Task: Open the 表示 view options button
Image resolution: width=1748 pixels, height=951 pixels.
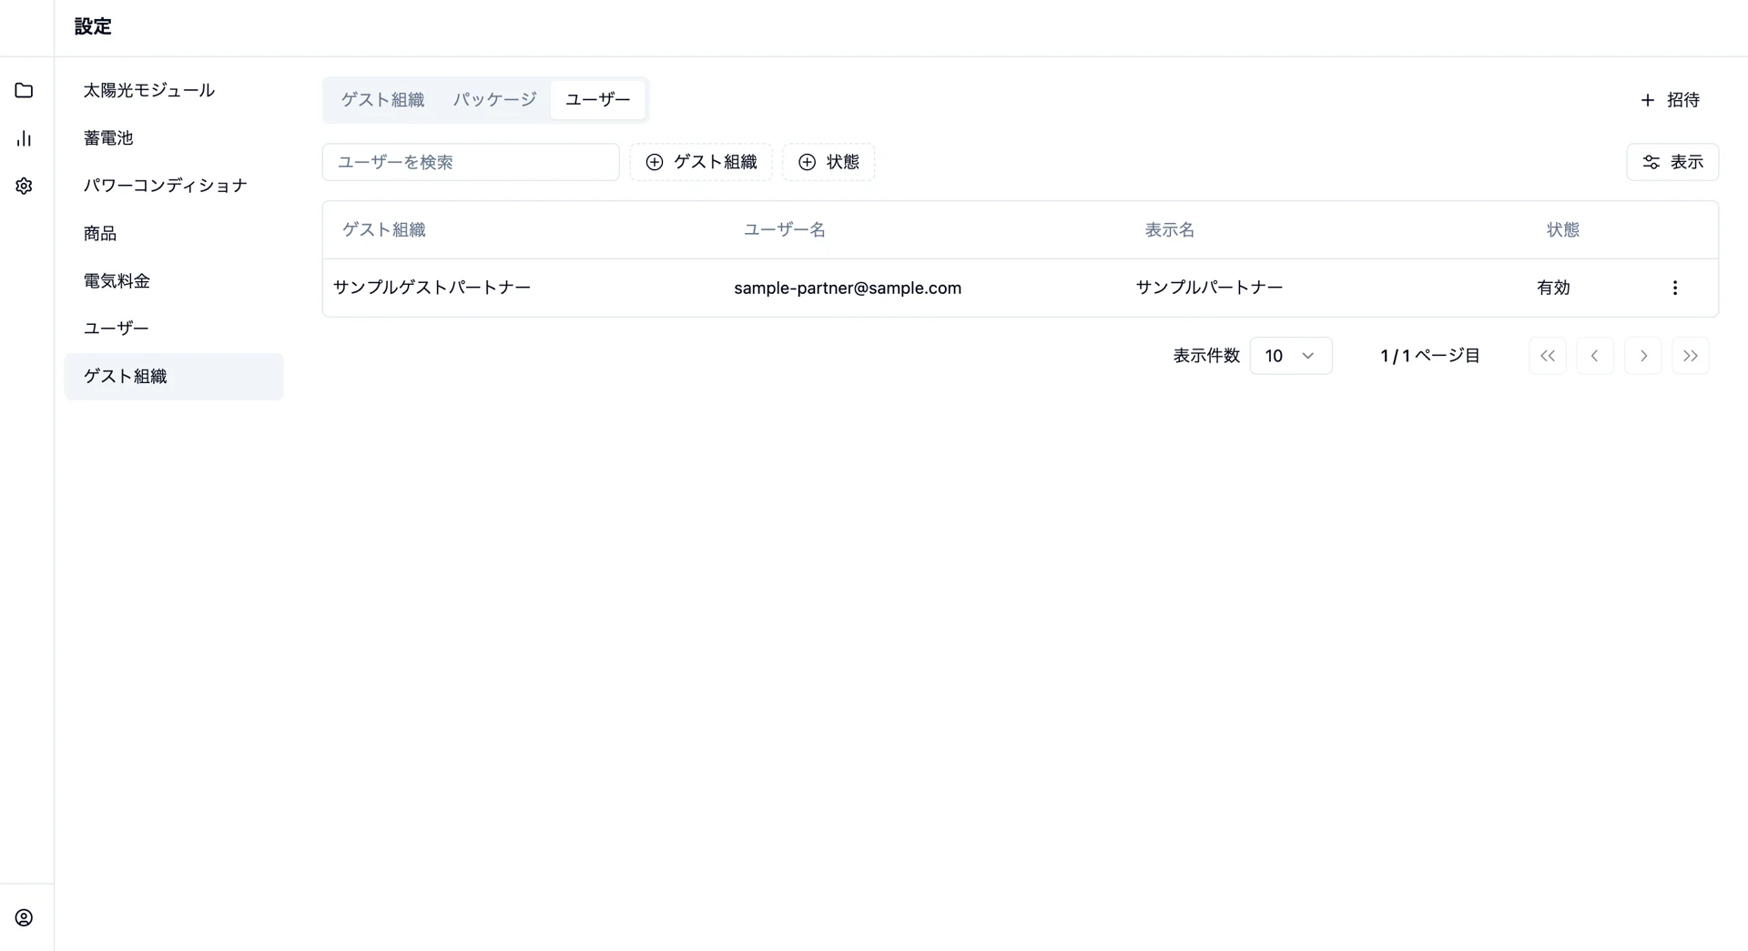Action: tap(1672, 162)
